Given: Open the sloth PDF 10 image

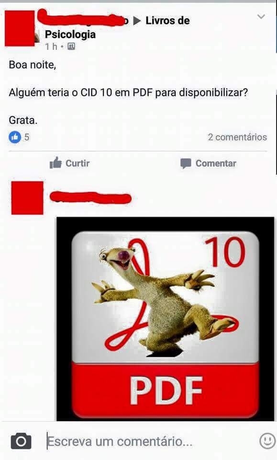Looking at the screenshot, I should pyautogui.click(x=166, y=319).
